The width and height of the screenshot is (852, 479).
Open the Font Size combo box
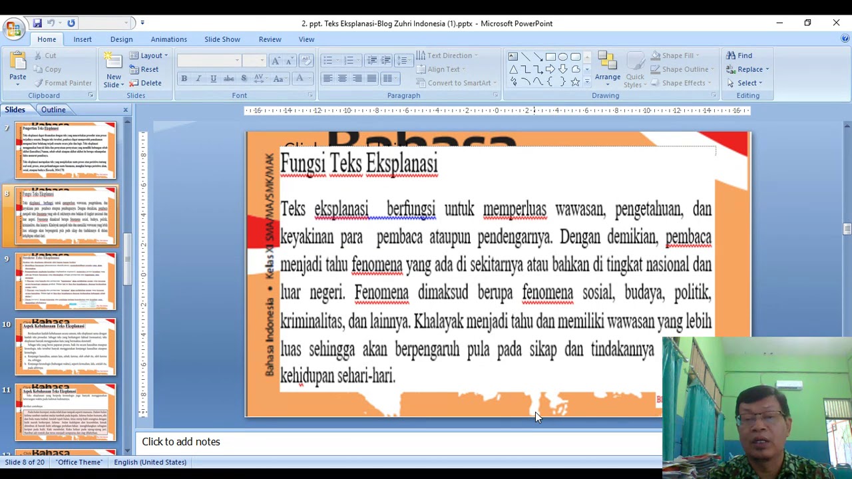click(254, 61)
